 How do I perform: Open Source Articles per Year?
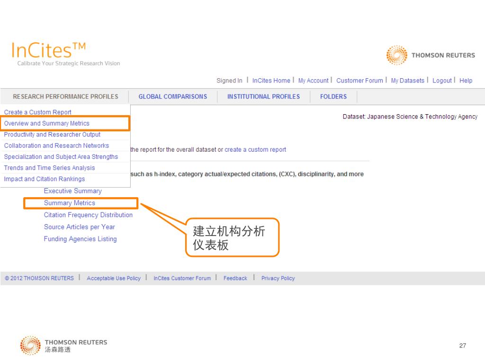coord(79,227)
